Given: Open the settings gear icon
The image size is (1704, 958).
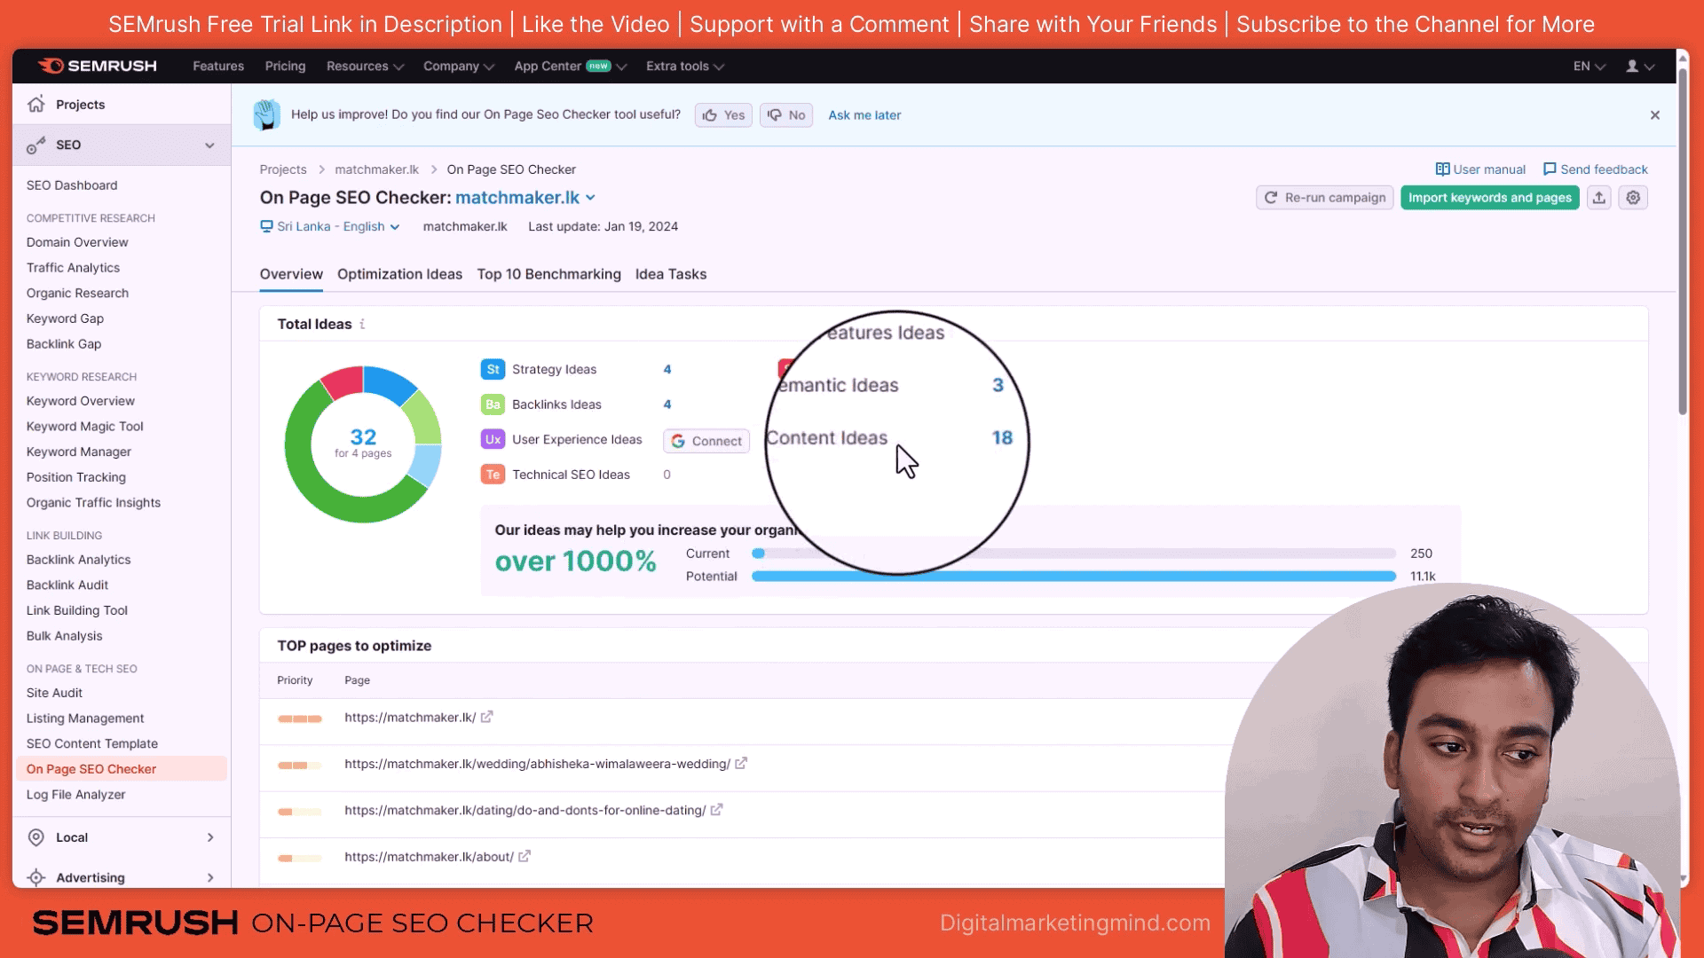Looking at the screenshot, I should [1633, 198].
